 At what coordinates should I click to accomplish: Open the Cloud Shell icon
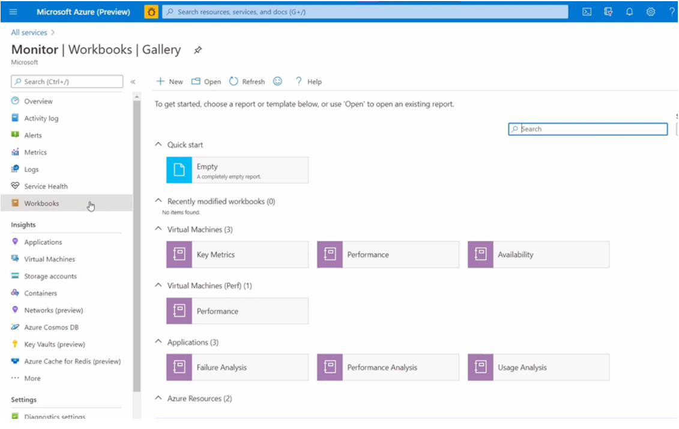587,11
